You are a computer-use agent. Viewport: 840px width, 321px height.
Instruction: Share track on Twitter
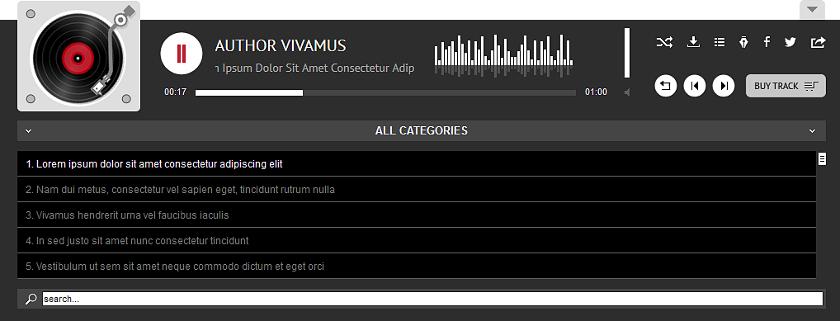pyautogui.click(x=790, y=42)
